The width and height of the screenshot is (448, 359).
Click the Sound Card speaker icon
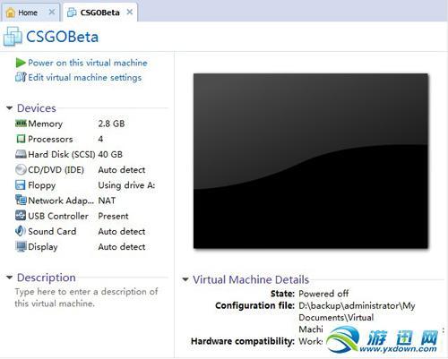point(20,231)
